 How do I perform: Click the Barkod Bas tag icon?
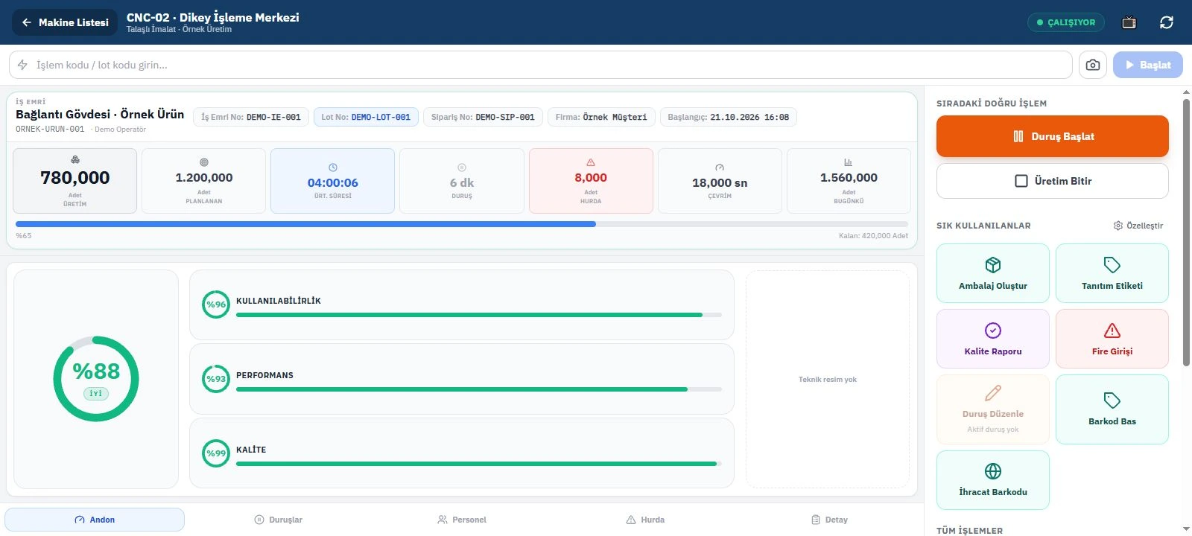[x=1112, y=401]
